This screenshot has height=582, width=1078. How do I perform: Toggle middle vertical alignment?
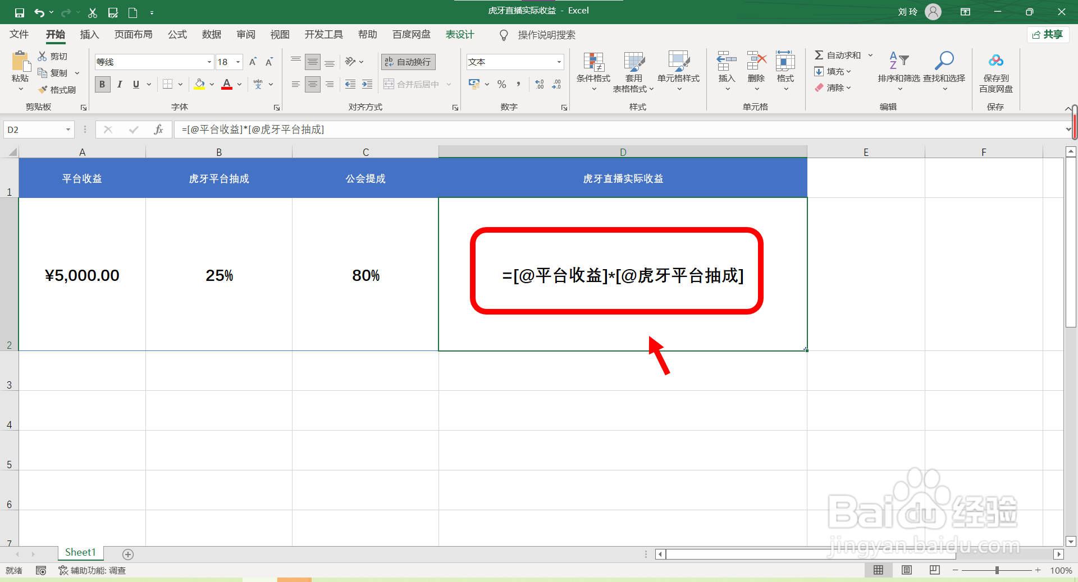pyautogui.click(x=313, y=62)
